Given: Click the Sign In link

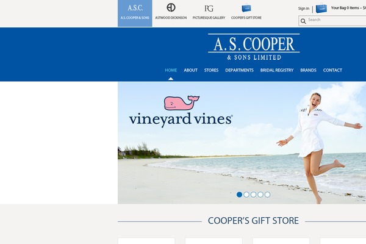Looking at the screenshot, I should [x=303, y=9].
